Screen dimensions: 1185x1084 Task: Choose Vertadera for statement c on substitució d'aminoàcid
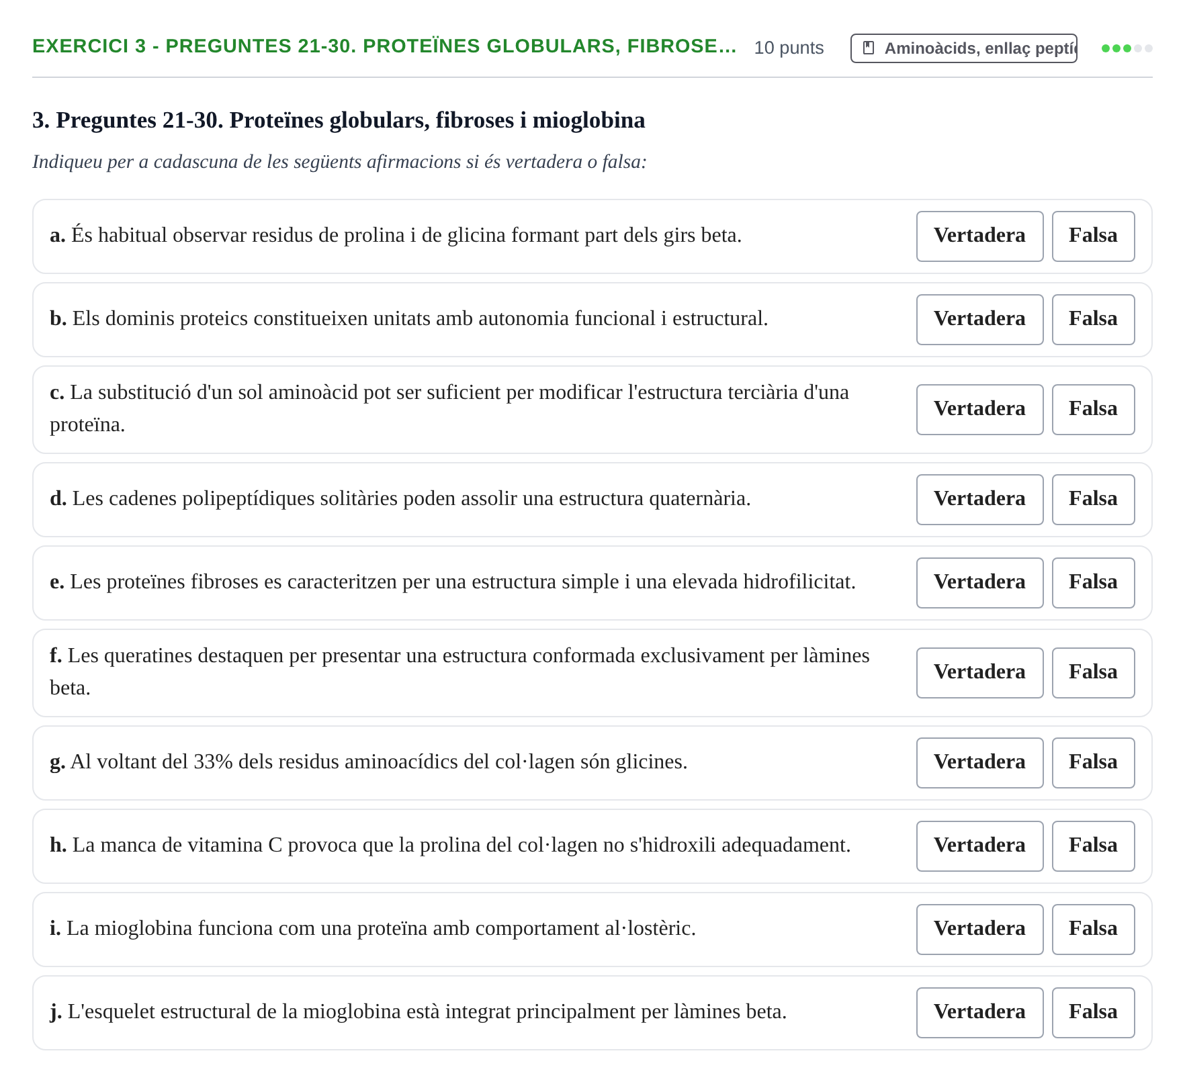[x=979, y=410]
